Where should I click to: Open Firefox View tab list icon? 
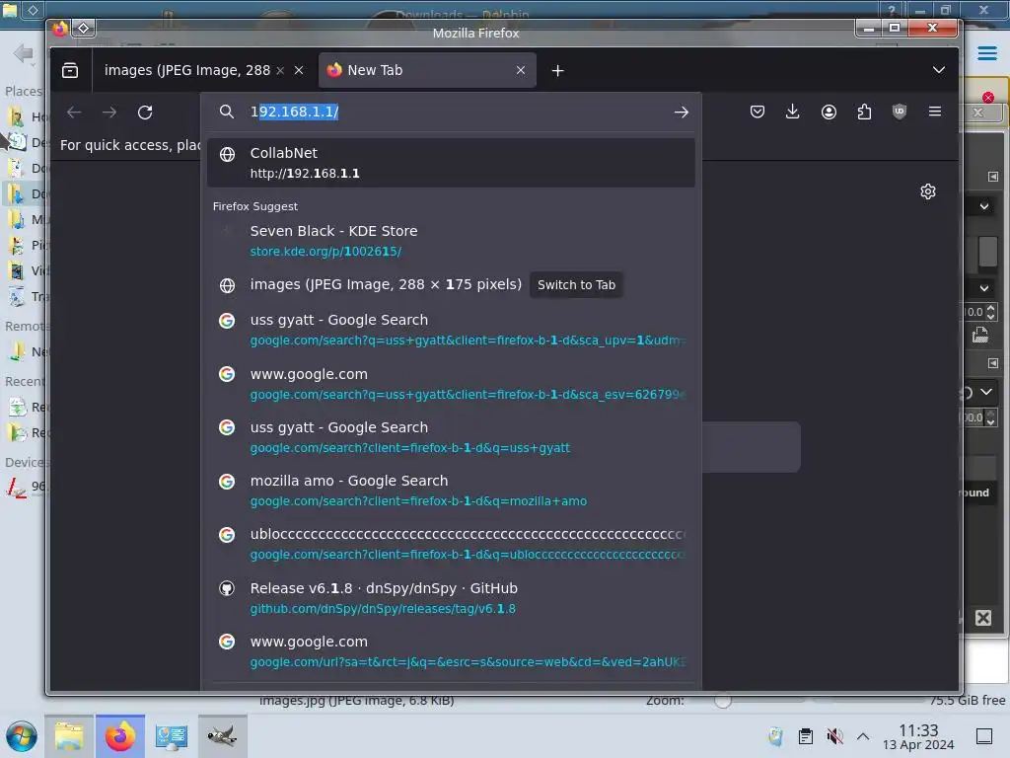point(70,70)
